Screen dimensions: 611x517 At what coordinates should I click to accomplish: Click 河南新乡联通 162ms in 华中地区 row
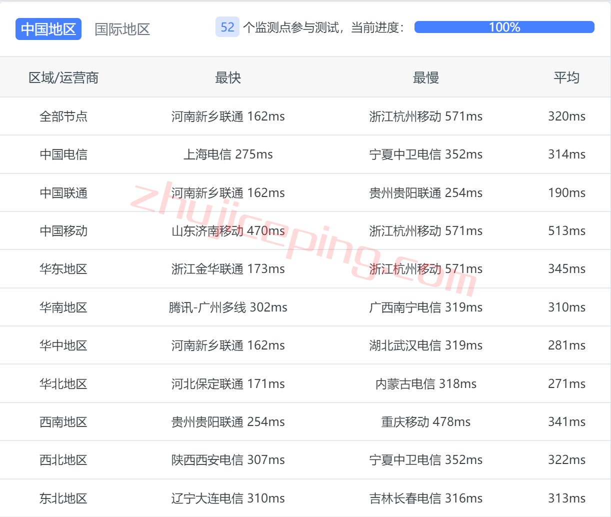228,345
